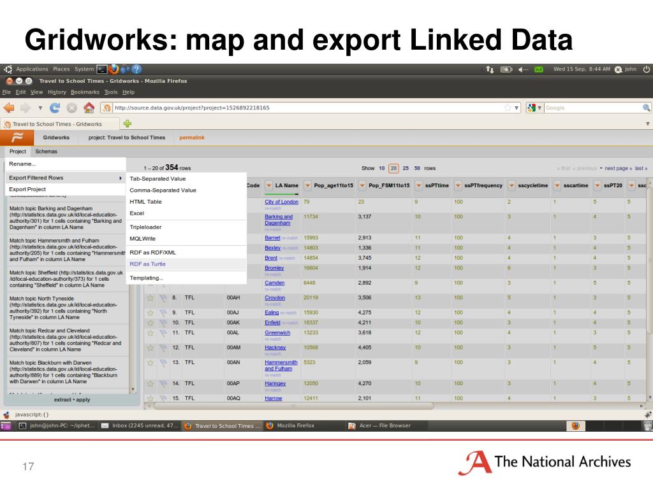Select the Comma-Separated Value export option
The height and width of the screenshot is (489, 653).
[186, 190]
